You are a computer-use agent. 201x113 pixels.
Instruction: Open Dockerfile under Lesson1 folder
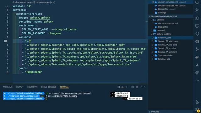tap(163, 27)
